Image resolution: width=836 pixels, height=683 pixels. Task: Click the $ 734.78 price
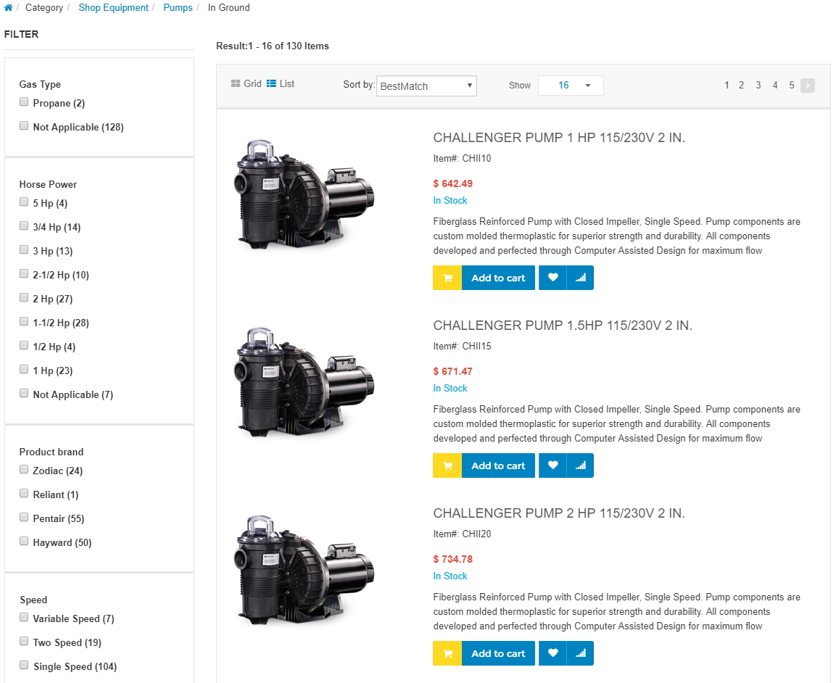point(452,559)
